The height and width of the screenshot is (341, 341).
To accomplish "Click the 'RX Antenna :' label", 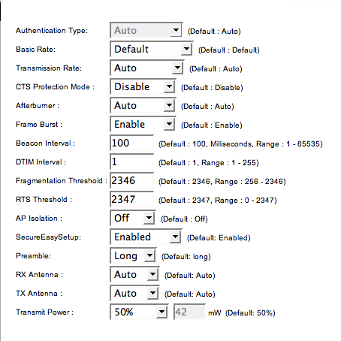I will click(x=39, y=275).
